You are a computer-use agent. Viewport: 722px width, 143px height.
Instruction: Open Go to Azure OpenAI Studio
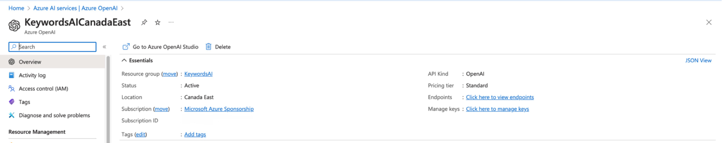[161, 47]
